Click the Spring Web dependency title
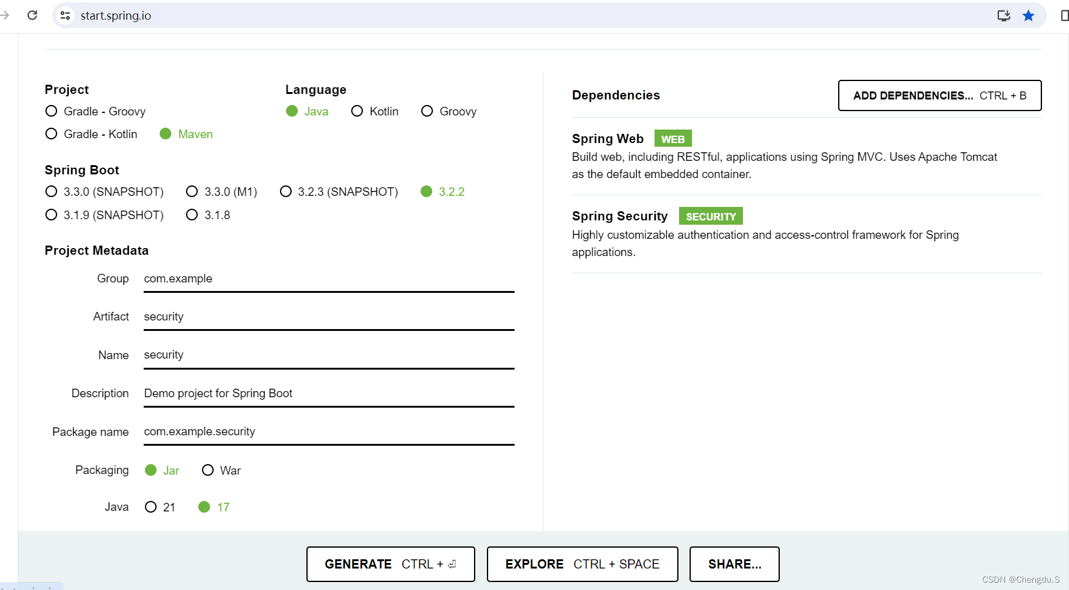 [x=608, y=139]
